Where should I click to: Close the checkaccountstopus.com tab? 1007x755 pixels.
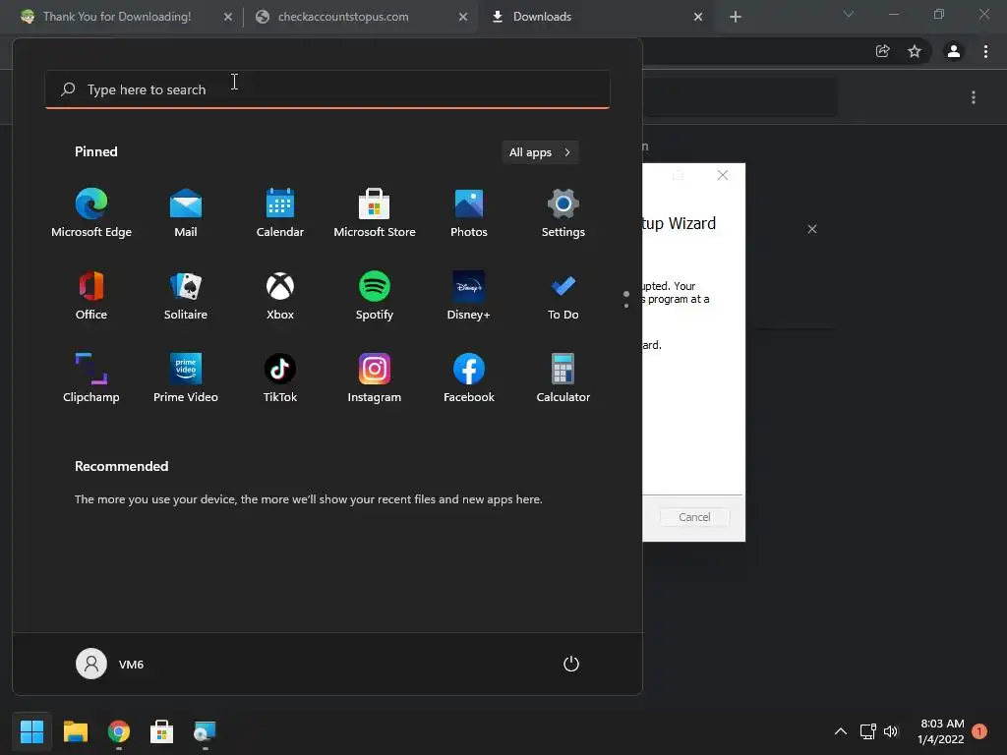coord(463,17)
